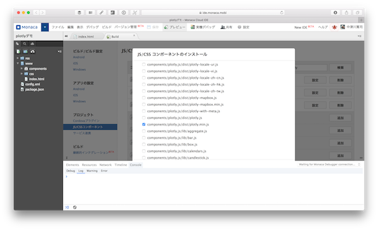Click the clear console icon
Screen dimensions: 378x230
click(x=75, y=207)
